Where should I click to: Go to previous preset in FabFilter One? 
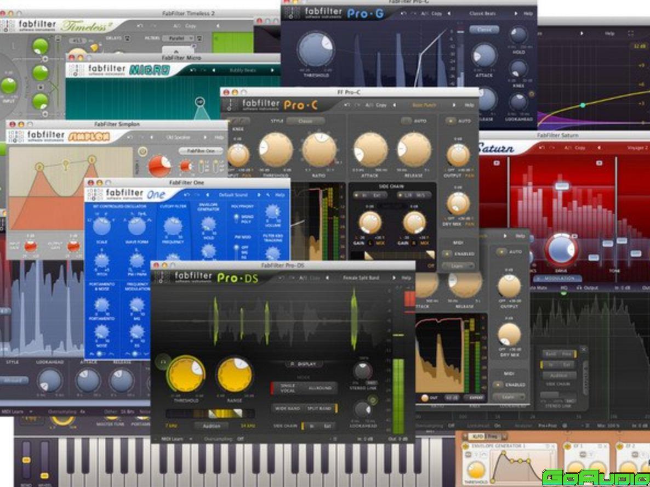207,195
